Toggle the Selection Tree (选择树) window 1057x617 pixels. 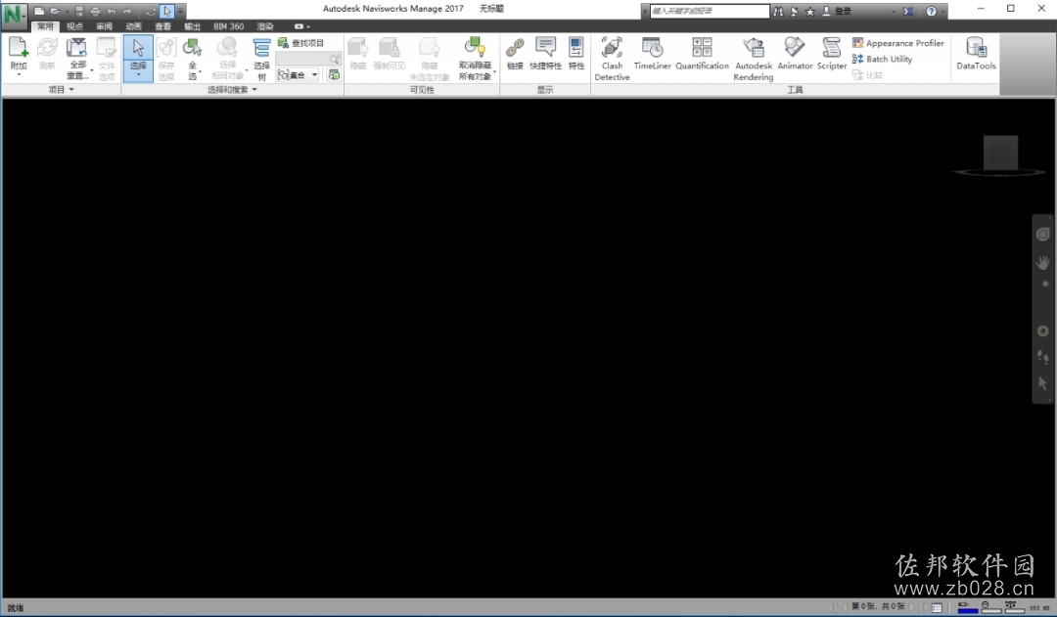tap(261, 59)
